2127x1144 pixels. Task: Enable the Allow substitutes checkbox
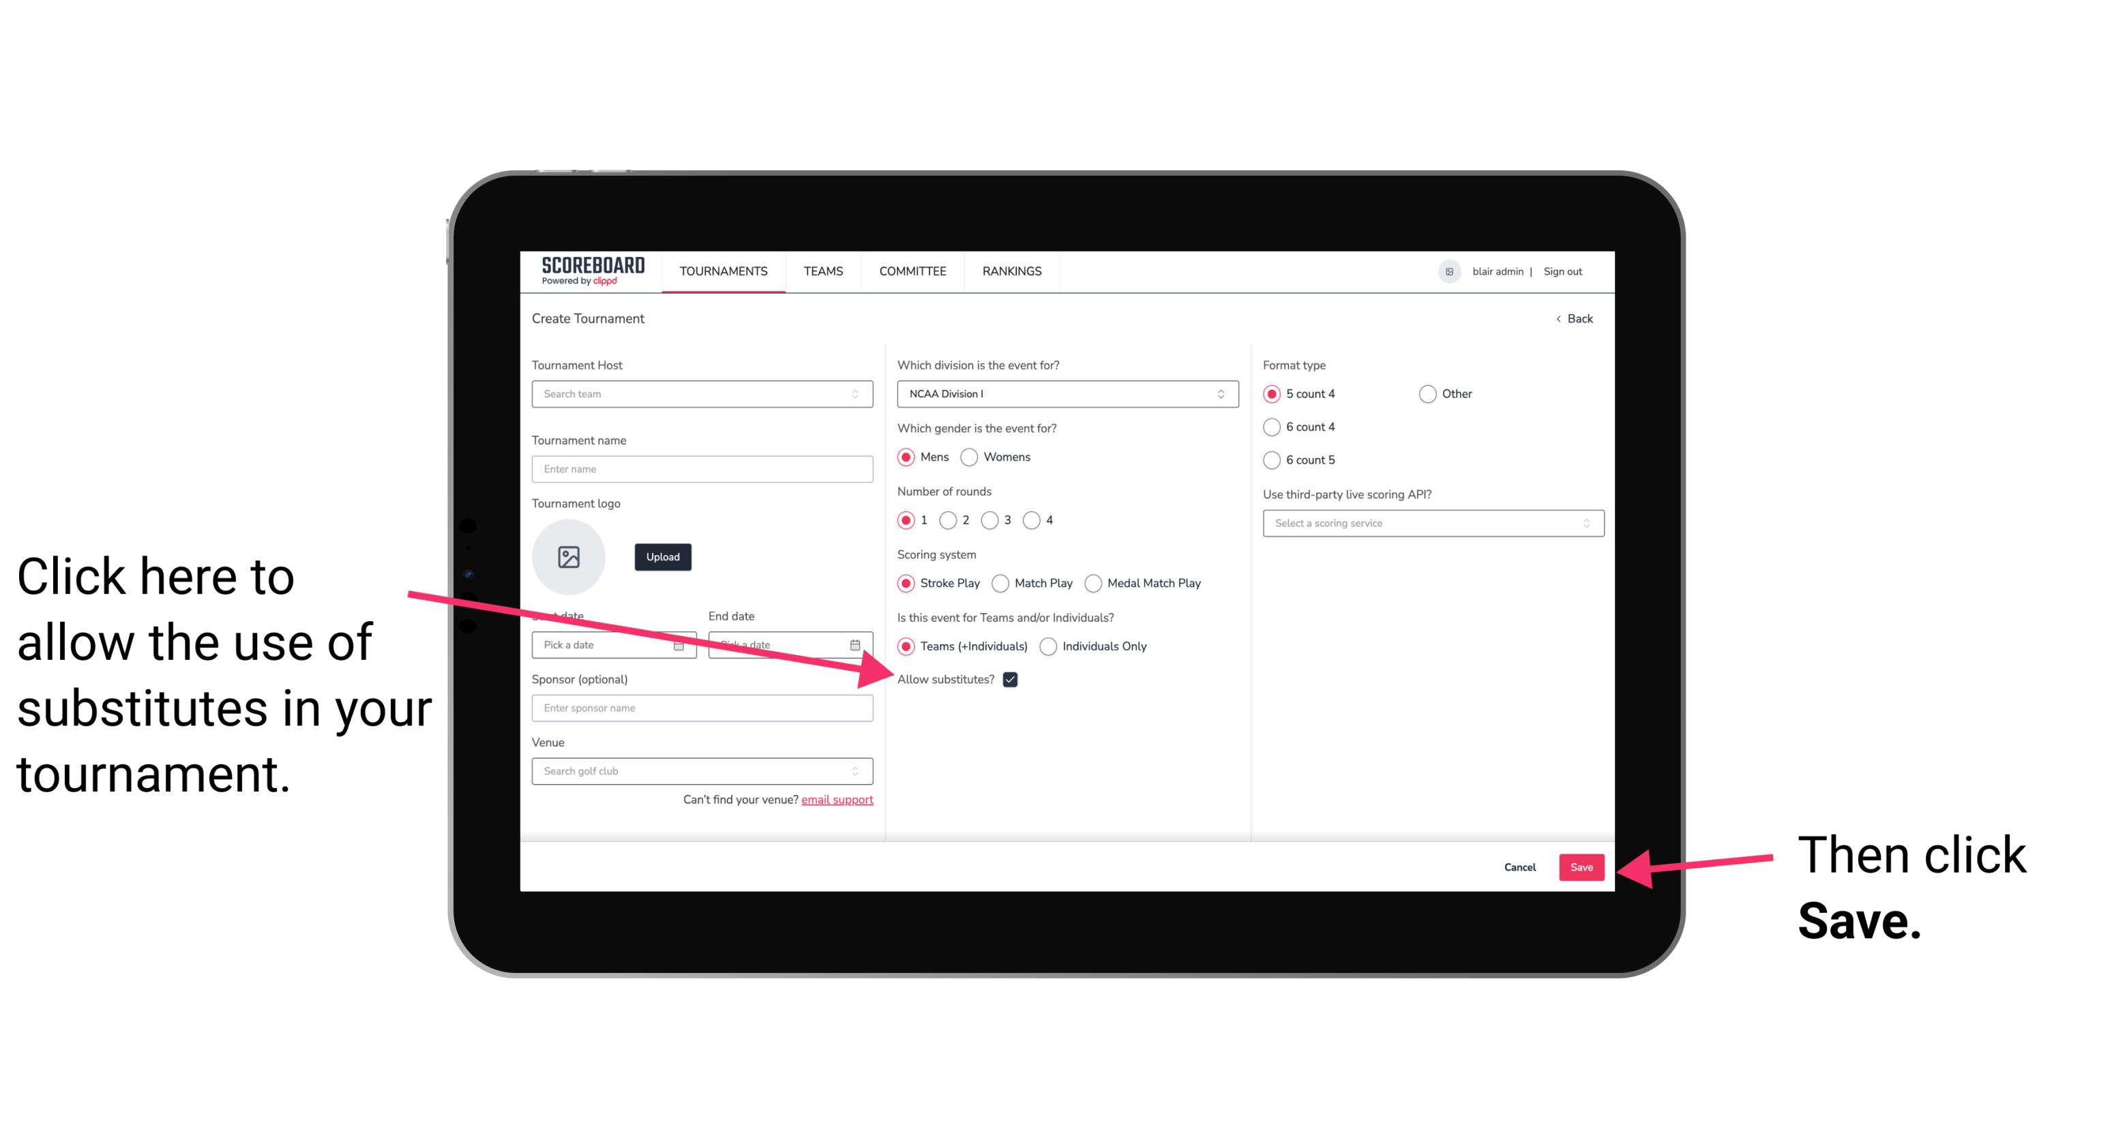[1013, 679]
